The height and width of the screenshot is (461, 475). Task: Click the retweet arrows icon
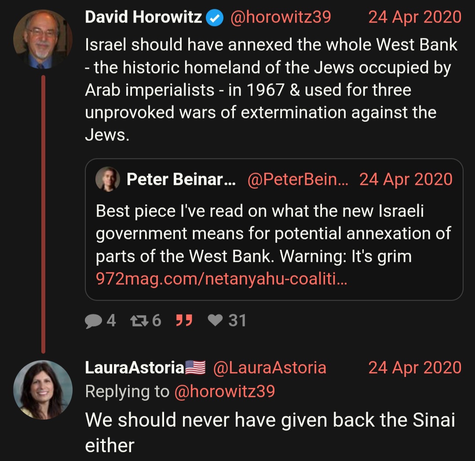[140, 321]
